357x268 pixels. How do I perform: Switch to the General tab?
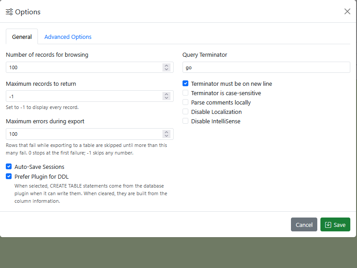(x=22, y=37)
